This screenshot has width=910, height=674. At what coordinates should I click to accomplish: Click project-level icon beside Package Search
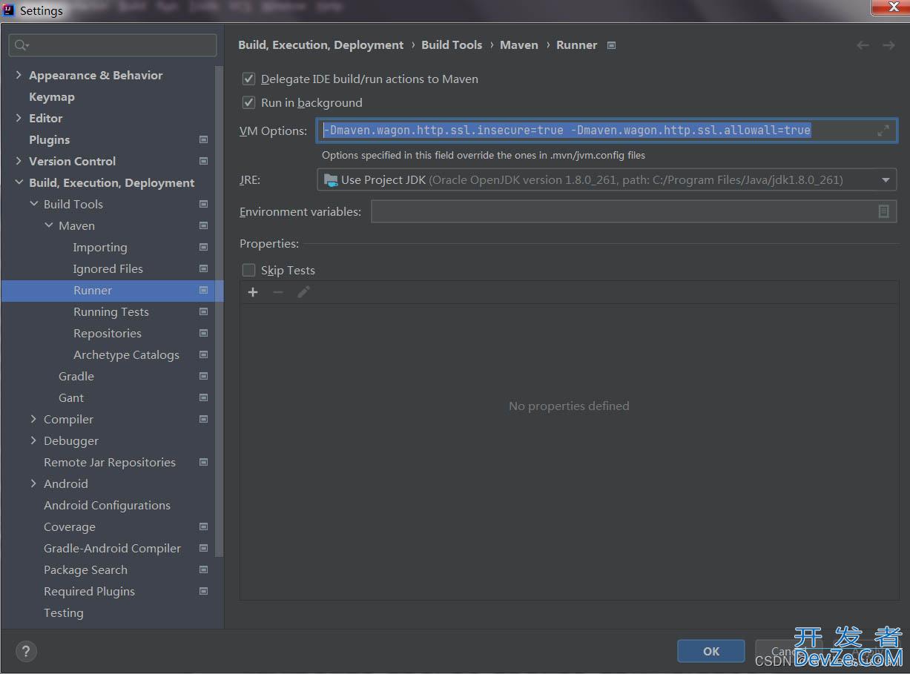pos(203,569)
